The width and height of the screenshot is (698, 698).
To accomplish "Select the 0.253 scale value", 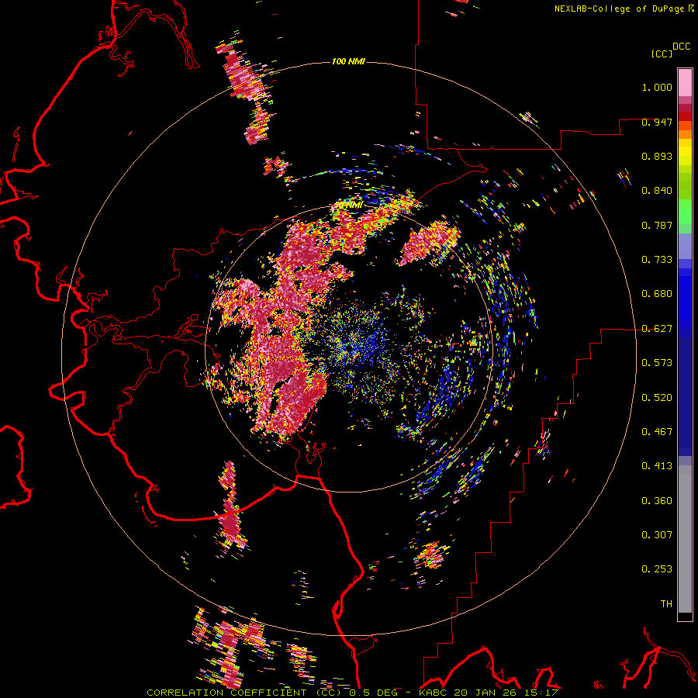I will pyautogui.click(x=657, y=569).
